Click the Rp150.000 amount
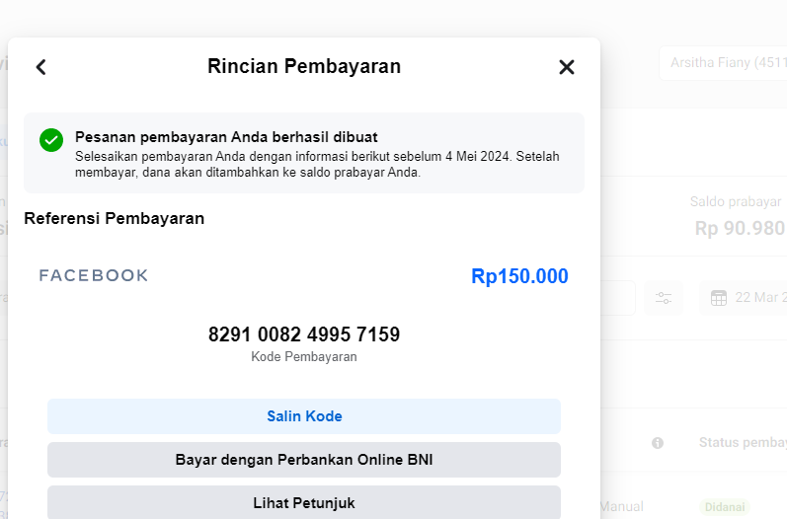Screen dimensions: 787x519 pyautogui.click(x=519, y=276)
